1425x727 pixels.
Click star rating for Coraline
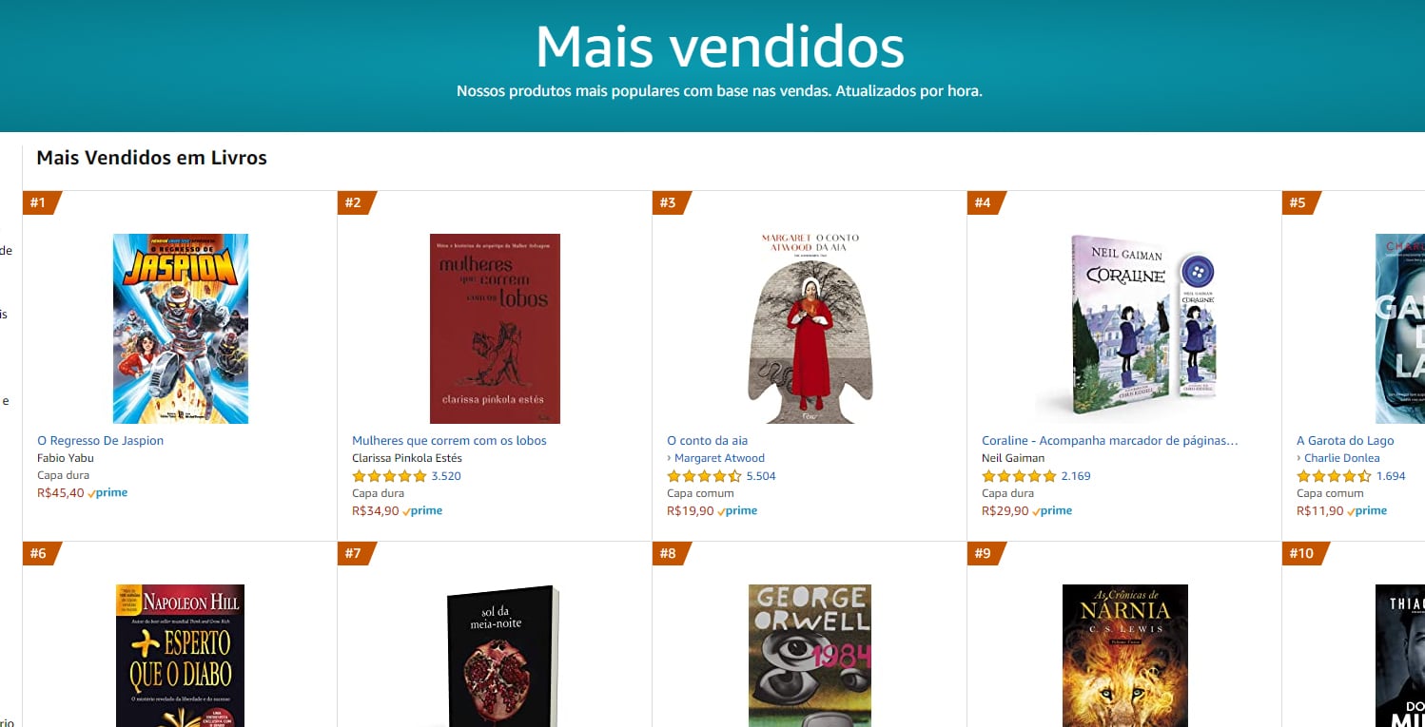[1019, 476]
